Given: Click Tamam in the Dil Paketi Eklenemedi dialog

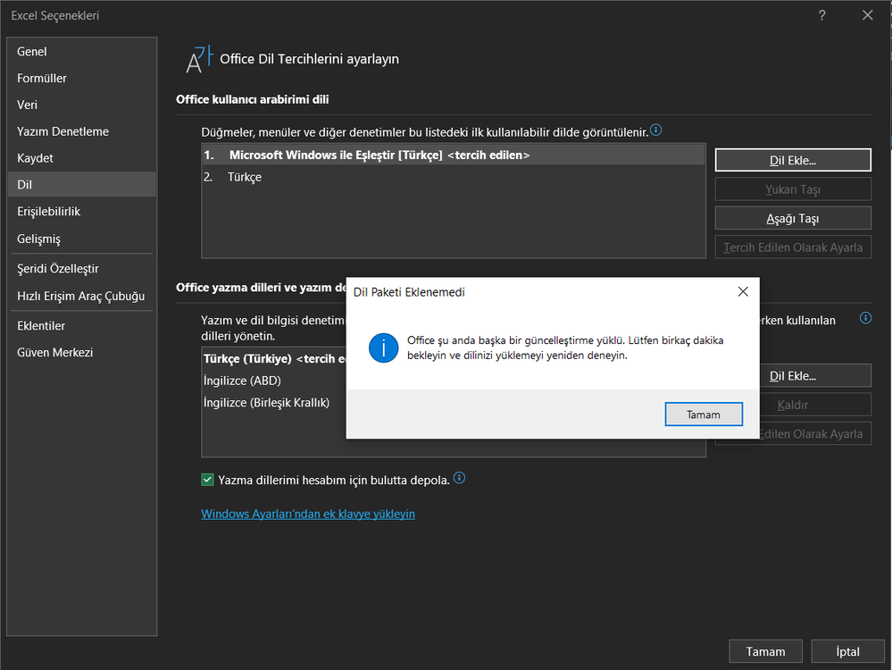Looking at the screenshot, I should (x=704, y=415).
